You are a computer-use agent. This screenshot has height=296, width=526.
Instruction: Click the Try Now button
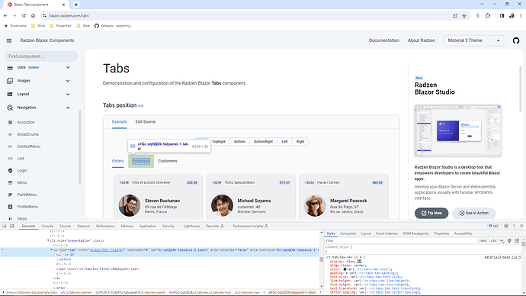pyautogui.click(x=431, y=213)
